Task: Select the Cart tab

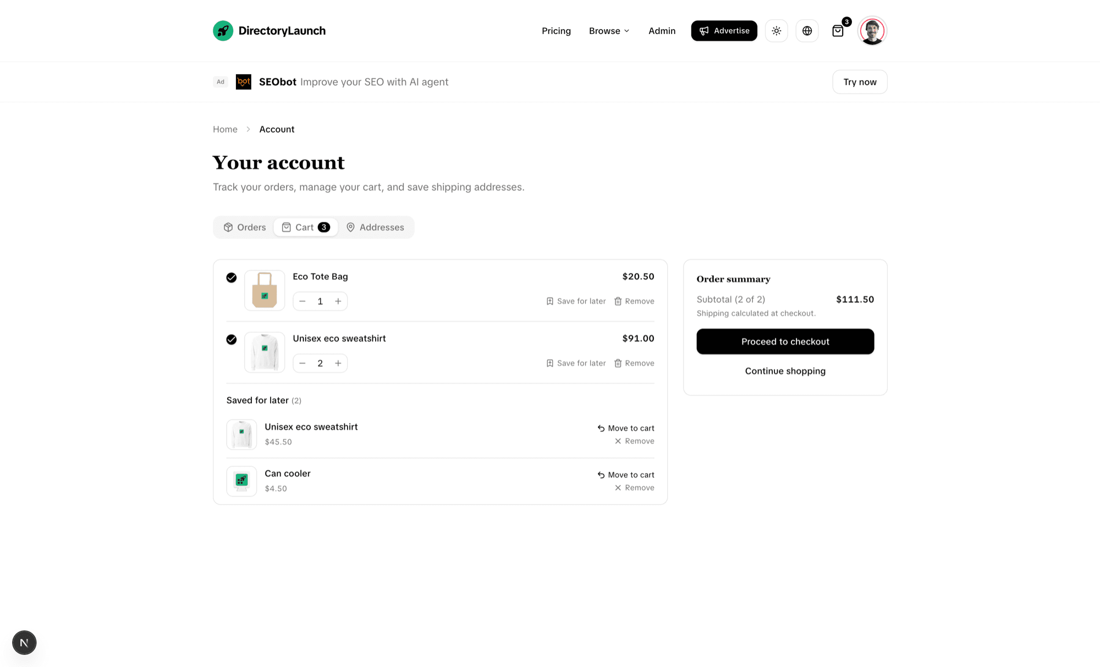Action: (306, 227)
